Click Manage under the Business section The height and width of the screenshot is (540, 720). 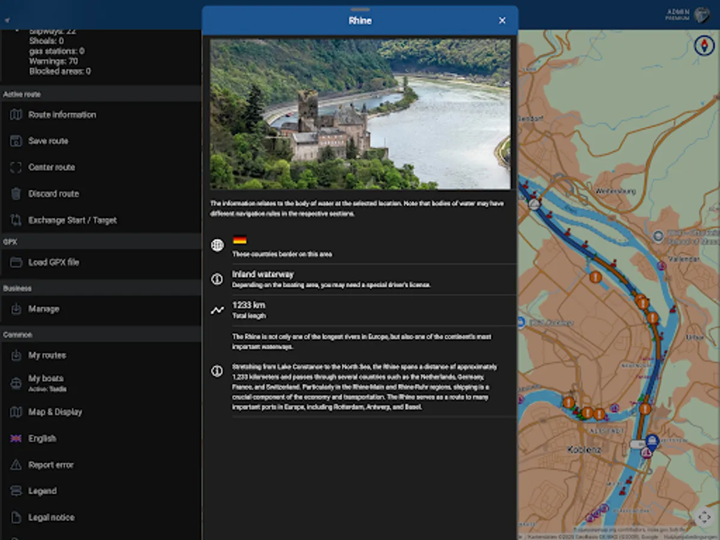(x=16, y=309)
